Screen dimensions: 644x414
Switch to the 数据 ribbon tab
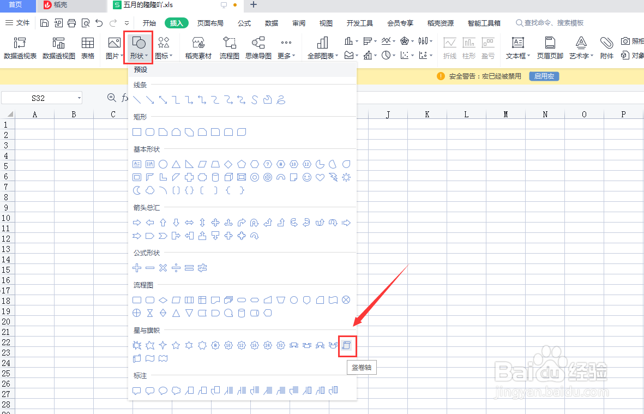pyautogui.click(x=271, y=23)
